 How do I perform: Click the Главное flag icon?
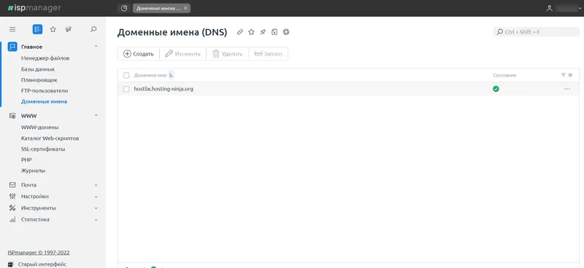pos(12,47)
